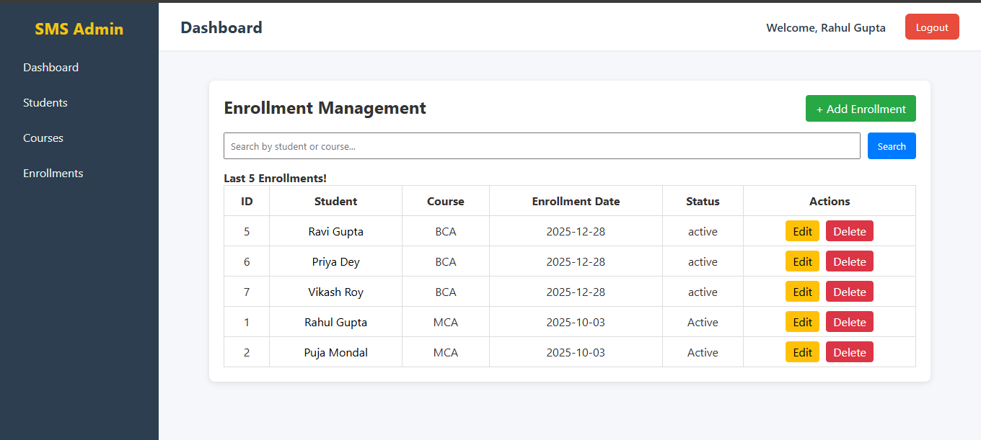Click the + Add Enrollment button
981x440 pixels.
[861, 109]
